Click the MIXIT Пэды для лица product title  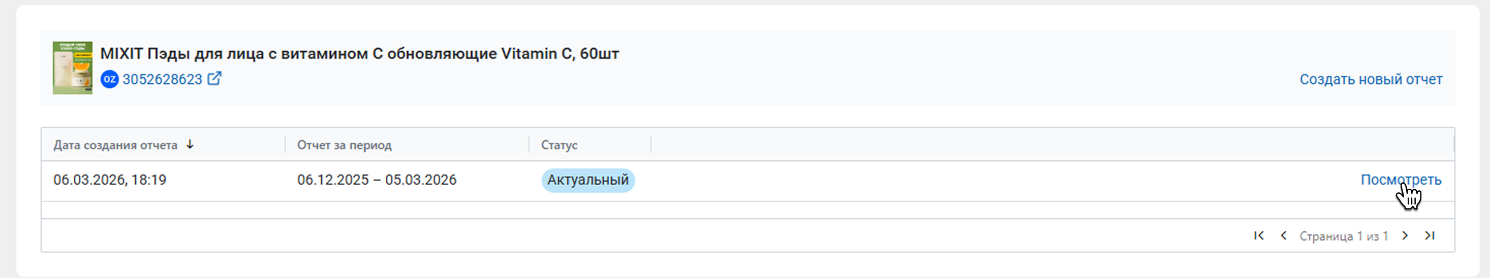coord(359,54)
